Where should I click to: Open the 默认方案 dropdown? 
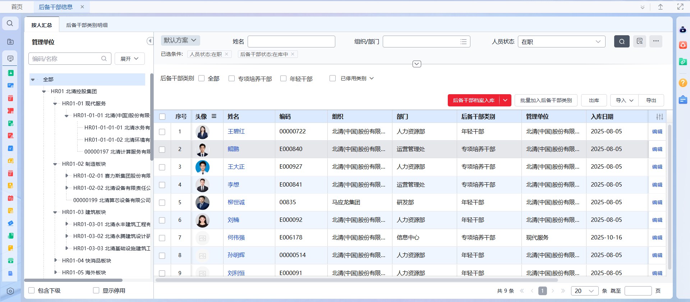point(180,40)
